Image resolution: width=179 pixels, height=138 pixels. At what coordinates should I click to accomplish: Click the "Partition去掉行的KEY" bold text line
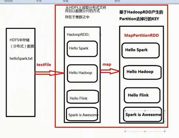[x=139, y=19]
